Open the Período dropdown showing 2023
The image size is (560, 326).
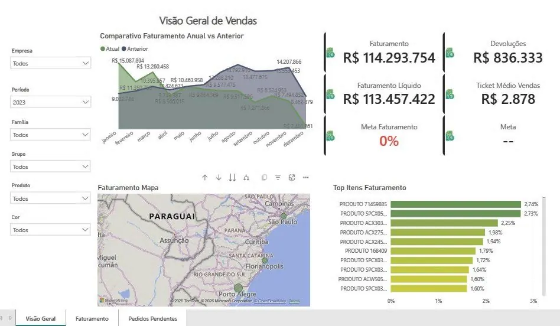(x=50, y=102)
